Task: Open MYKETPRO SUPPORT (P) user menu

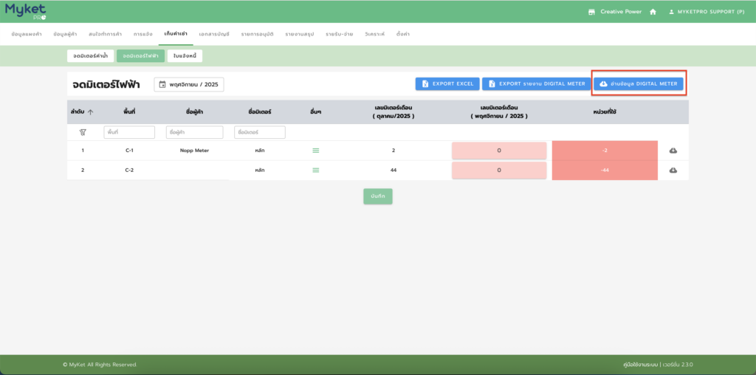Action: 706,12
